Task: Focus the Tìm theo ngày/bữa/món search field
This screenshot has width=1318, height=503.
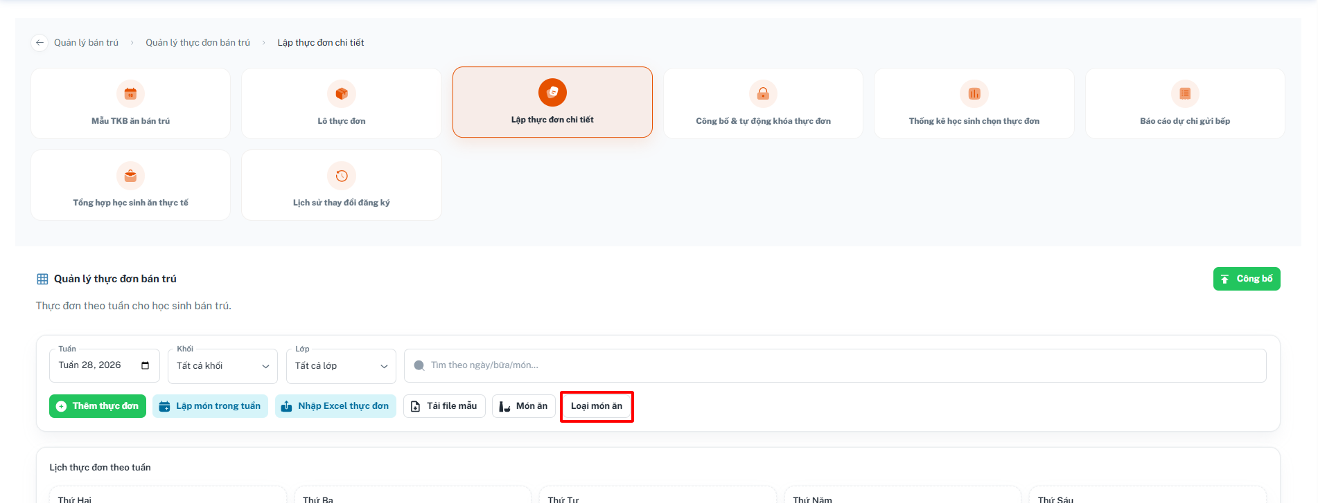Action: pos(835,365)
